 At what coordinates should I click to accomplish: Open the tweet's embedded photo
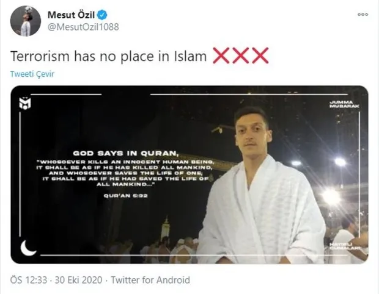pos(189,174)
